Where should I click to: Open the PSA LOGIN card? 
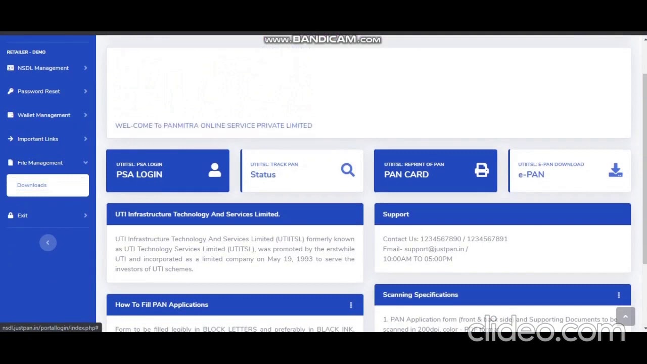168,171
